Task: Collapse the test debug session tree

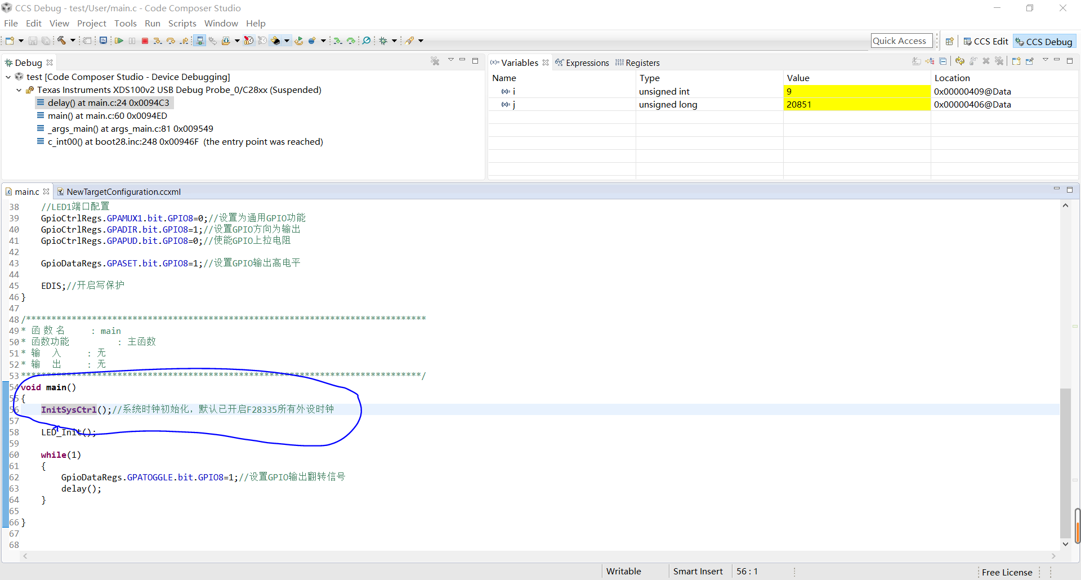Action: point(8,77)
